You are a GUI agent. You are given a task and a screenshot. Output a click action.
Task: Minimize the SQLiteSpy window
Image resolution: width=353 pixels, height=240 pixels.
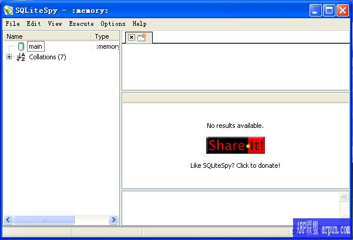[315, 11]
